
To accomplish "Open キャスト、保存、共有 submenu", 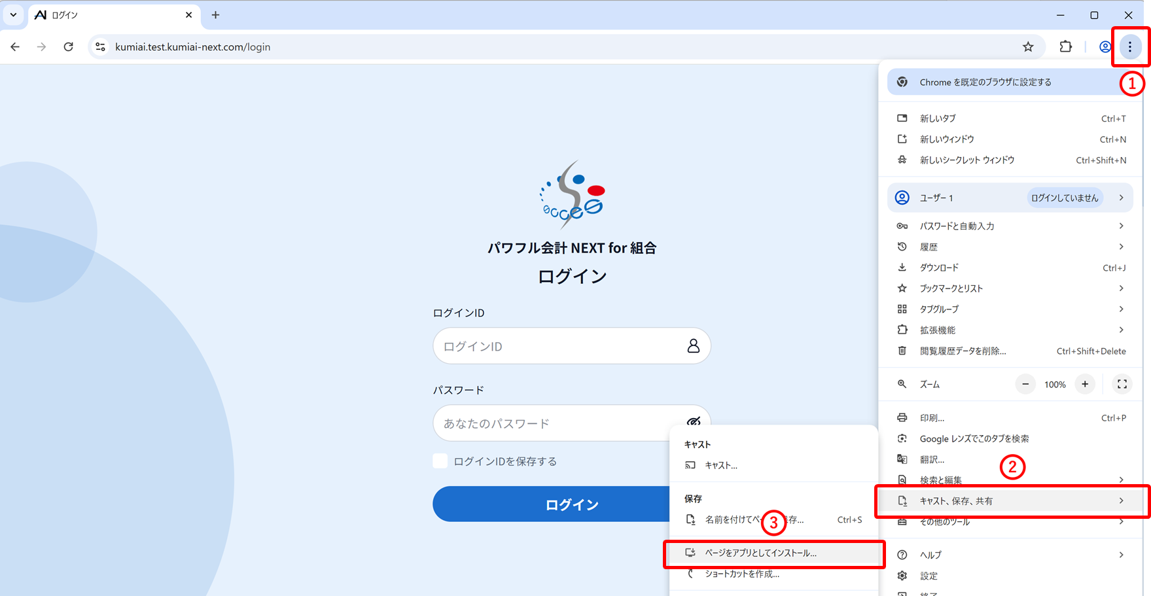I will 1011,501.
